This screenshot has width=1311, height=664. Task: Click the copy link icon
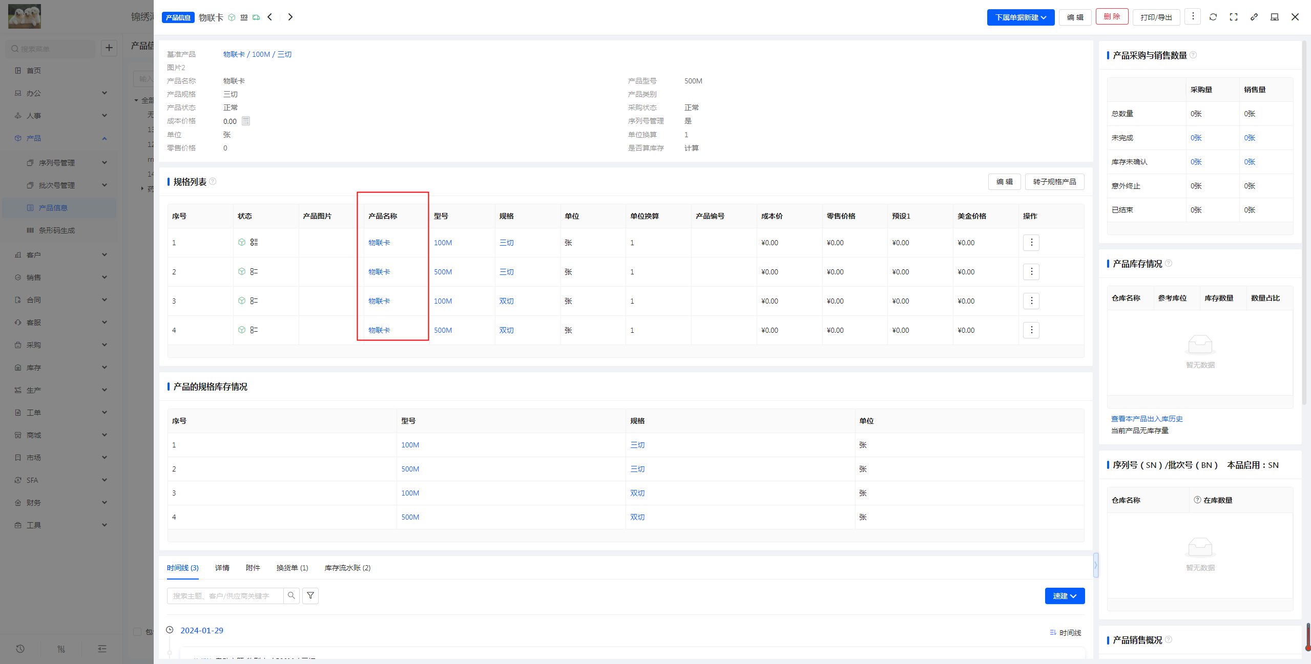click(1254, 17)
